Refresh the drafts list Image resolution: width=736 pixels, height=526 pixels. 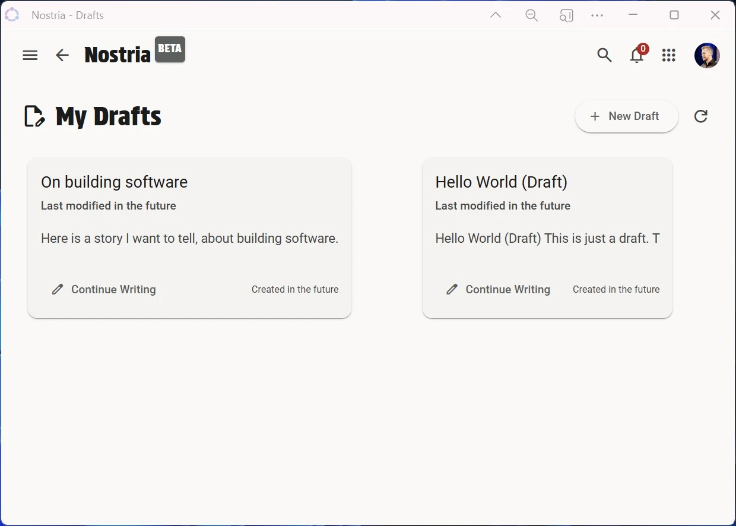click(x=701, y=116)
